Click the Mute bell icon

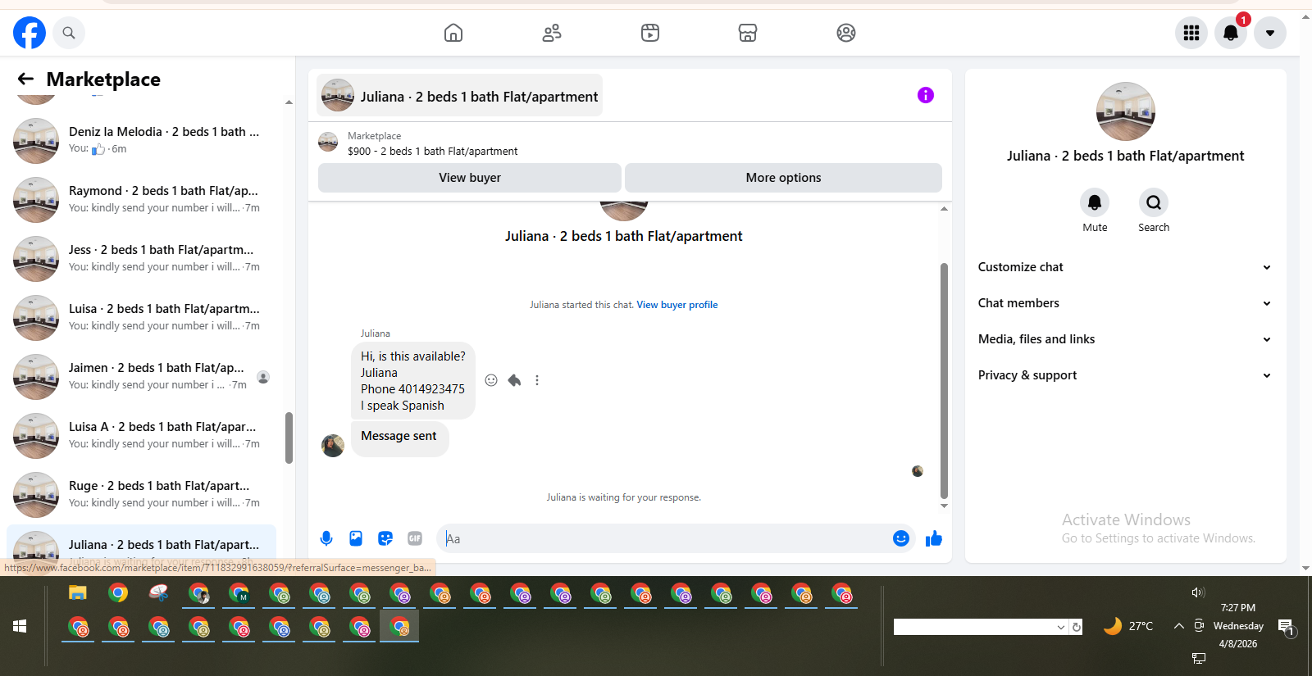[1095, 202]
